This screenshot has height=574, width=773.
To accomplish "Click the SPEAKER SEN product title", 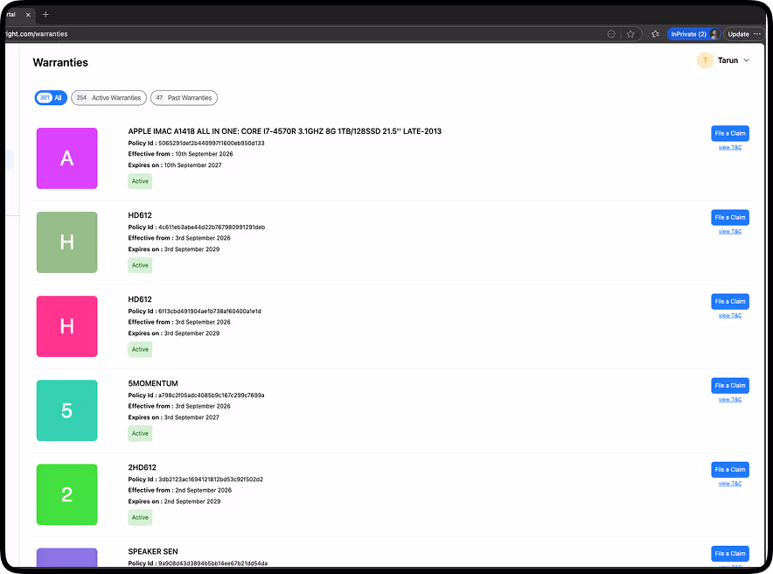I will 153,551.
